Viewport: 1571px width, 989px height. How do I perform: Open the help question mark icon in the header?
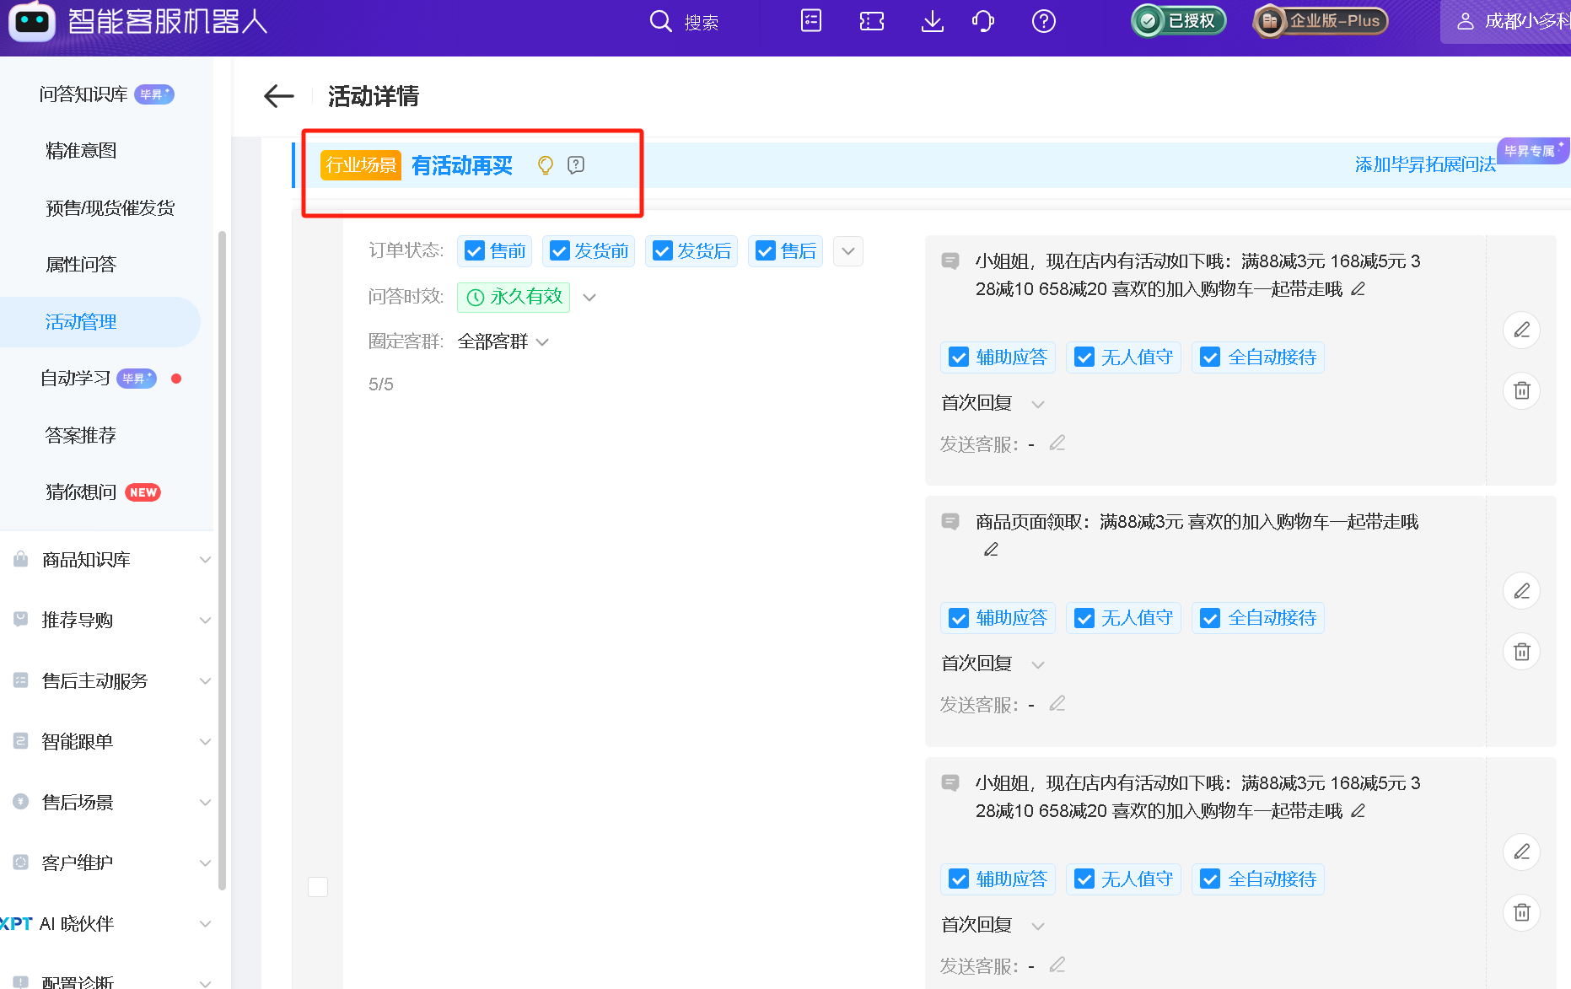pos(1044,21)
